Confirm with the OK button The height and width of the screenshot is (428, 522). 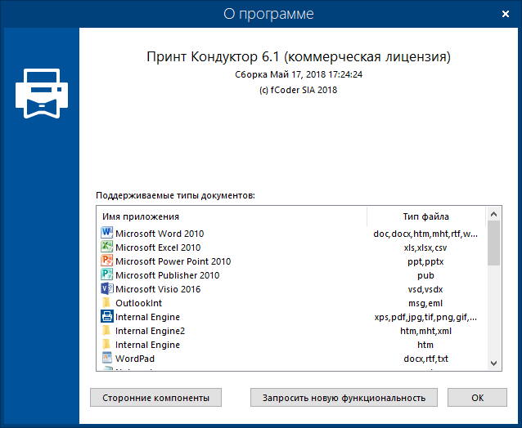tap(477, 398)
